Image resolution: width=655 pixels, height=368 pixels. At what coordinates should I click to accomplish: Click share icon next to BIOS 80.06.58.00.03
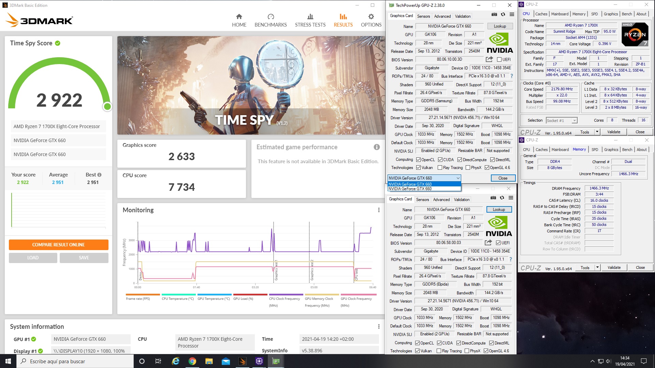[488, 243]
